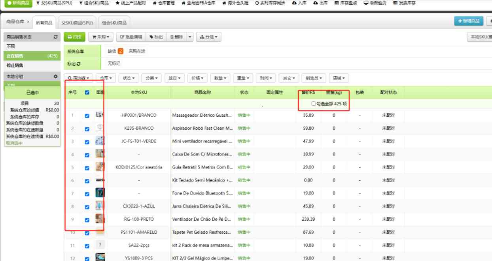Open the 店铺 filter dropdown

(x=339, y=78)
